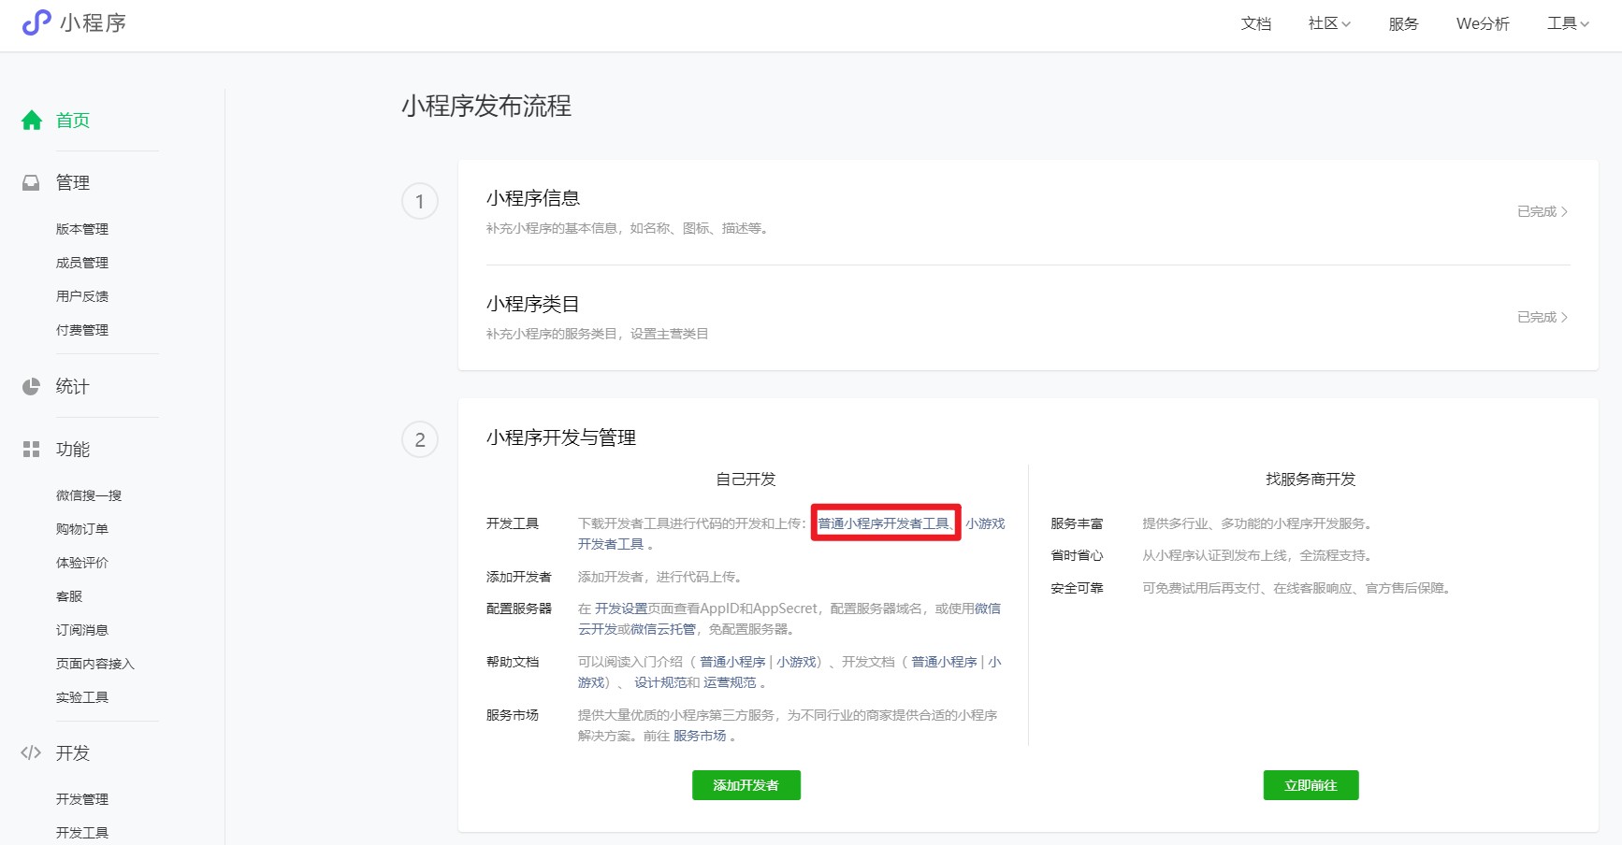Open the 首页 home icon
This screenshot has width=1622, height=845.
[32, 121]
